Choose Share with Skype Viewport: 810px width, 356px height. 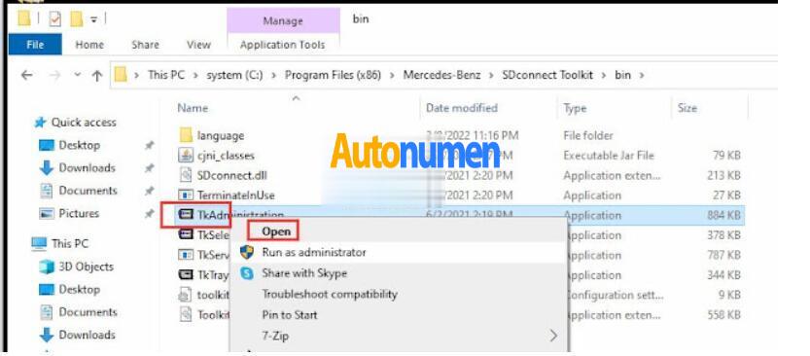click(x=304, y=273)
